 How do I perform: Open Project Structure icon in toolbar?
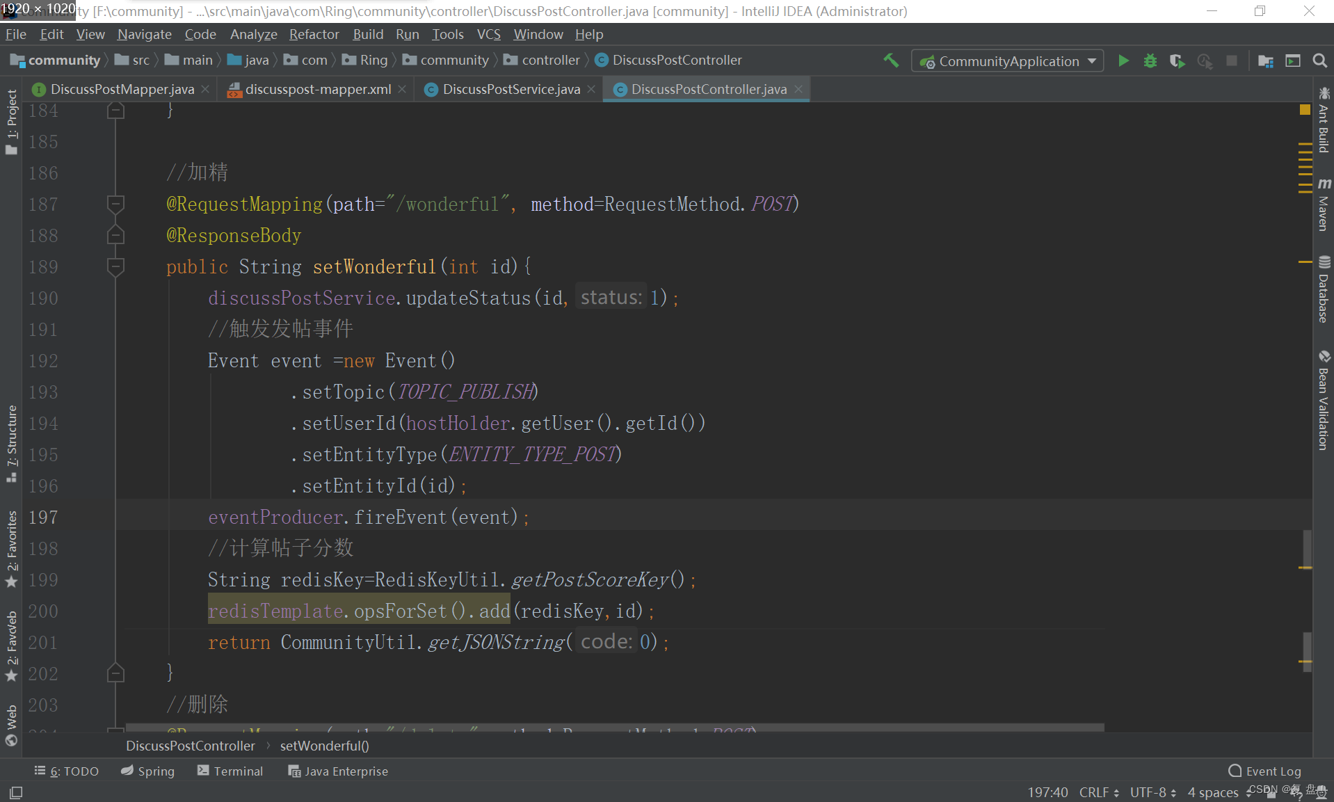click(1266, 61)
